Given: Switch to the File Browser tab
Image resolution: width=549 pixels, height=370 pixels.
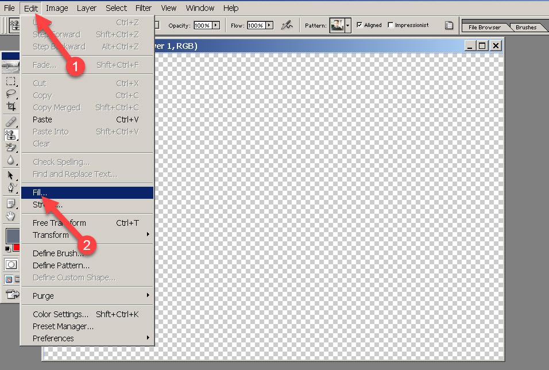Looking at the screenshot, I should click(484, 27).
